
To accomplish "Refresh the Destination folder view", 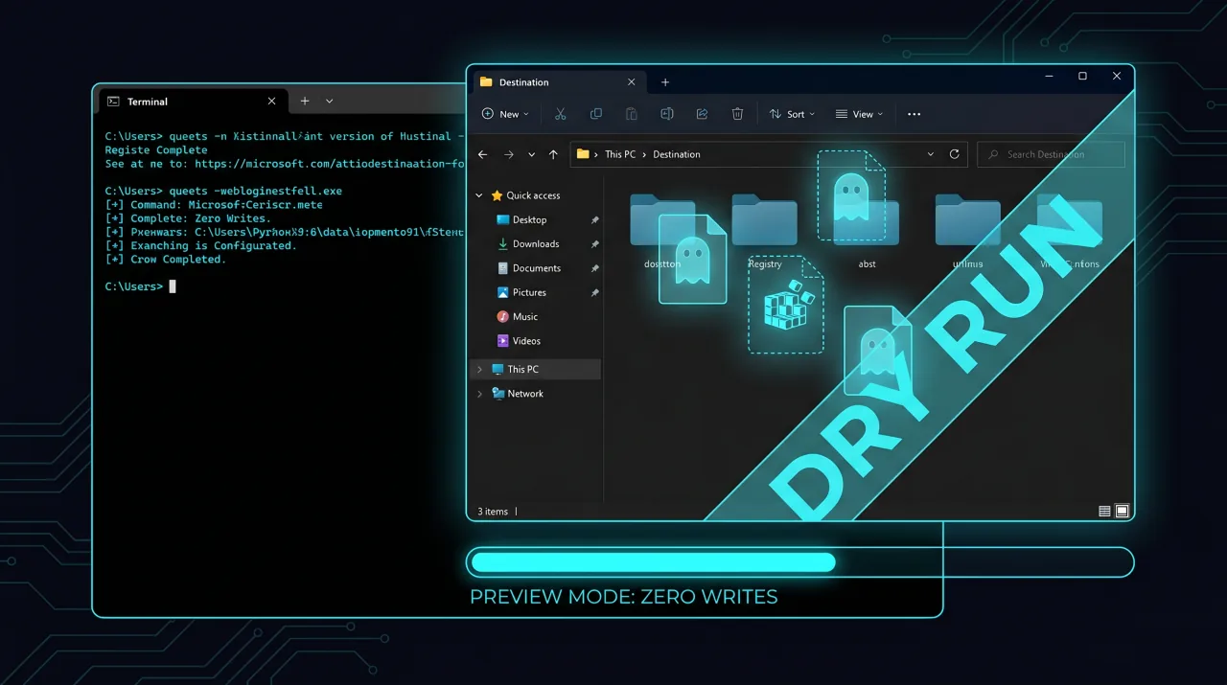I will [x=954, y=154].
